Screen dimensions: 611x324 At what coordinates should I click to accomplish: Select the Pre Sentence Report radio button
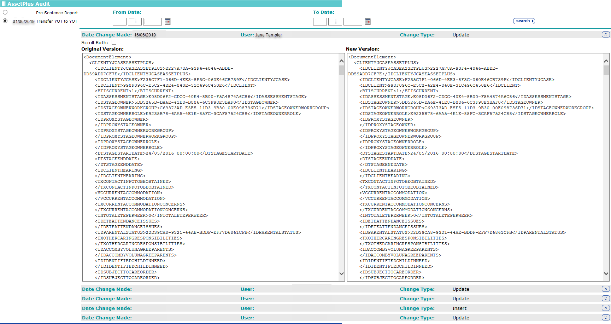(5, 12)
